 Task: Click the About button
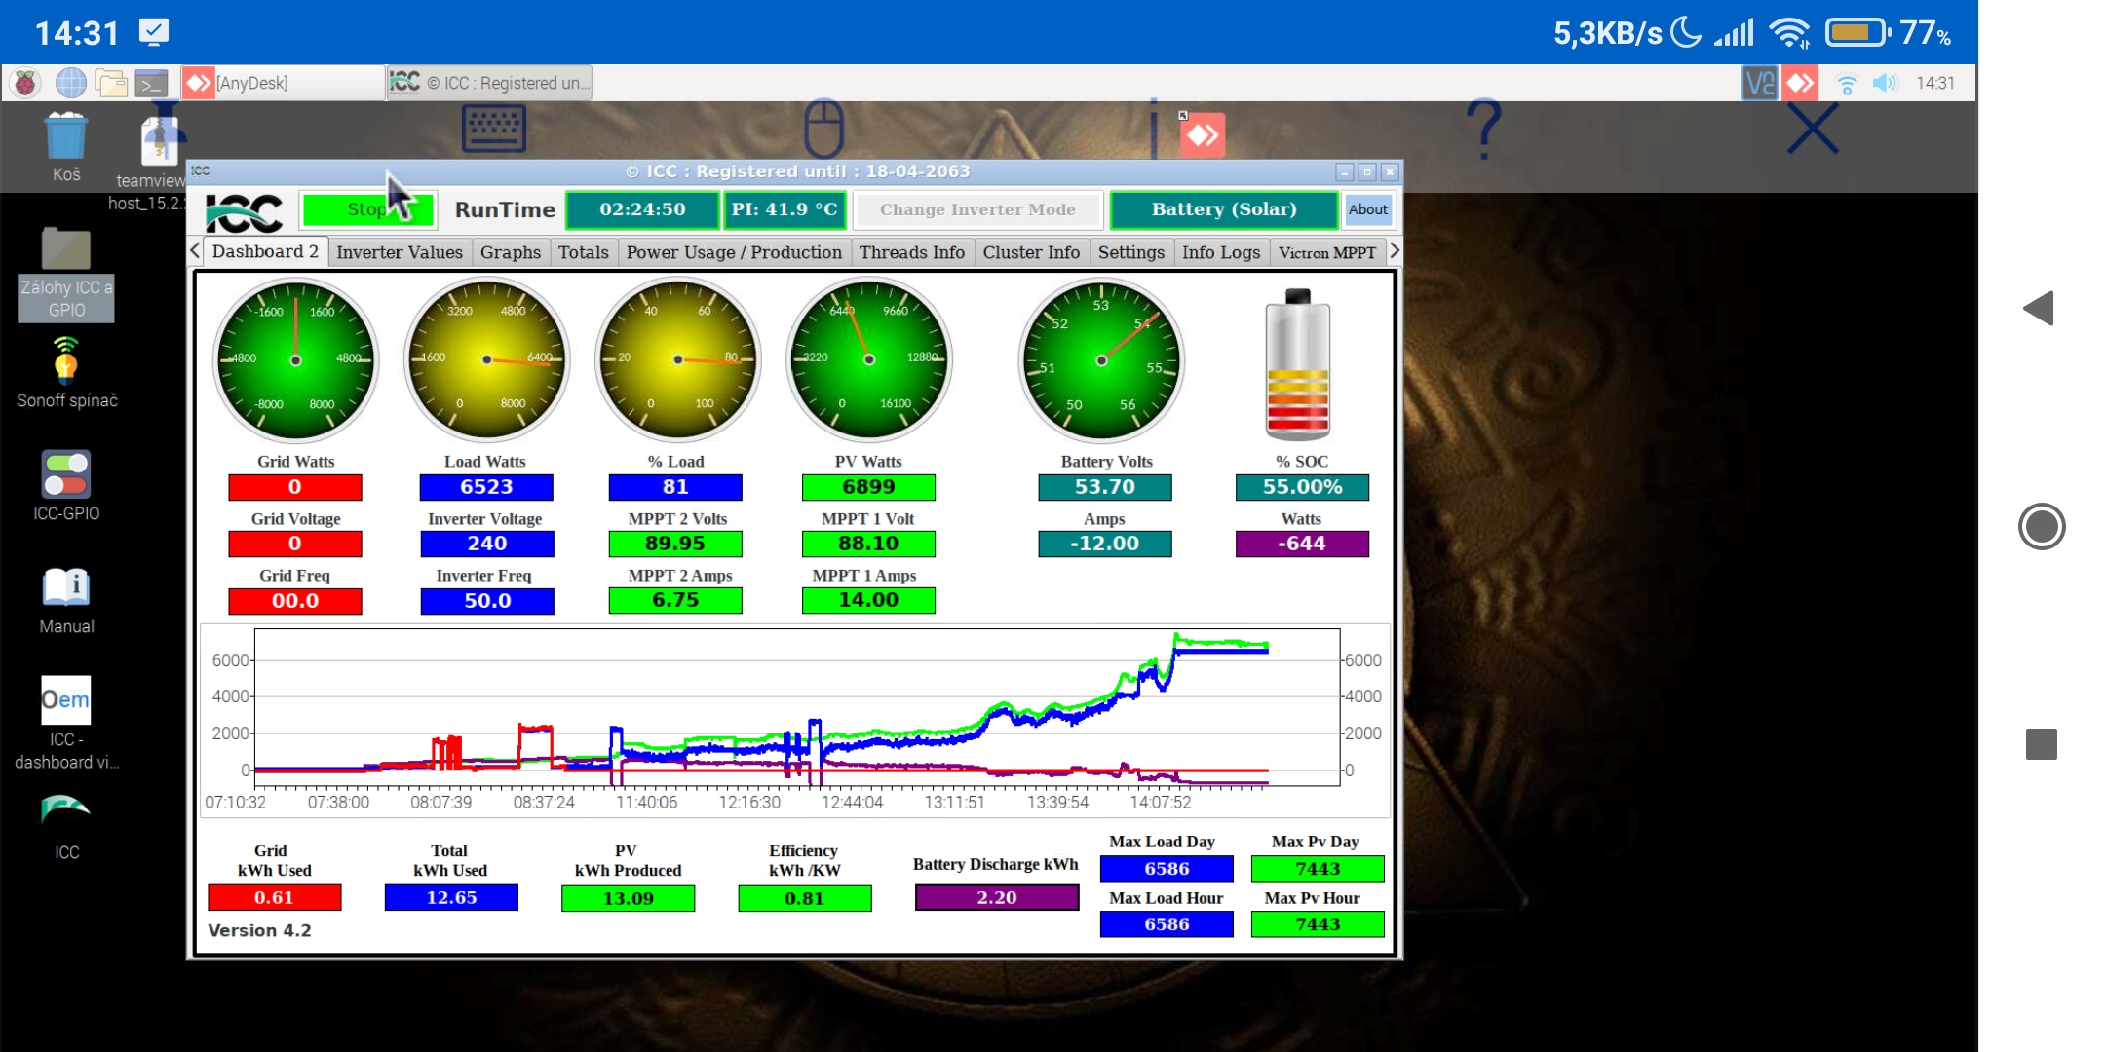tap(1366, 209)
